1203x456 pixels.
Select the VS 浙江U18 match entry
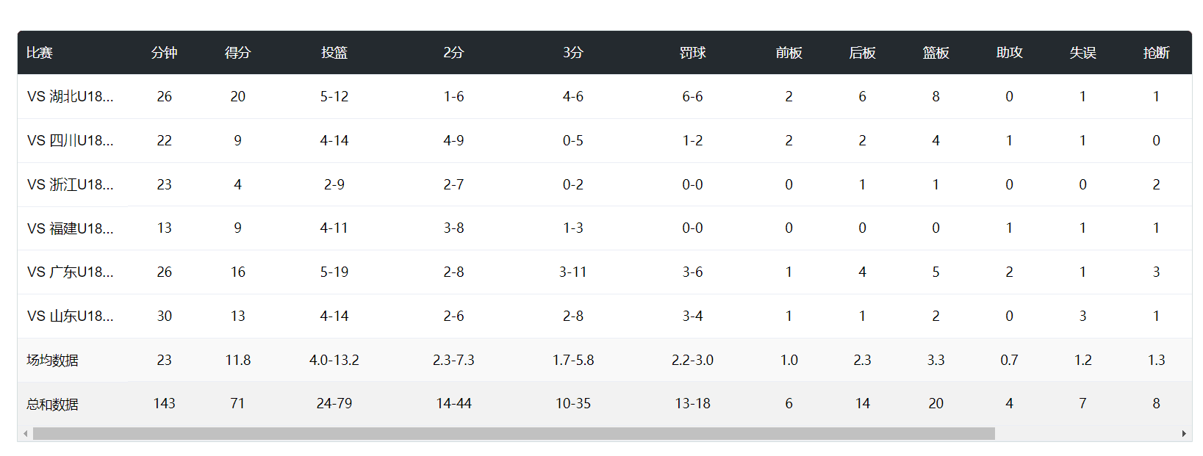point(71,184)
